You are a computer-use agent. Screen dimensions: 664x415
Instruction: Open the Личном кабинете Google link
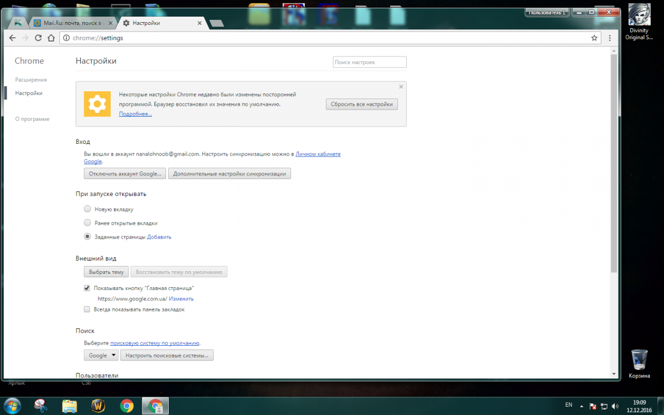(318, 154)
